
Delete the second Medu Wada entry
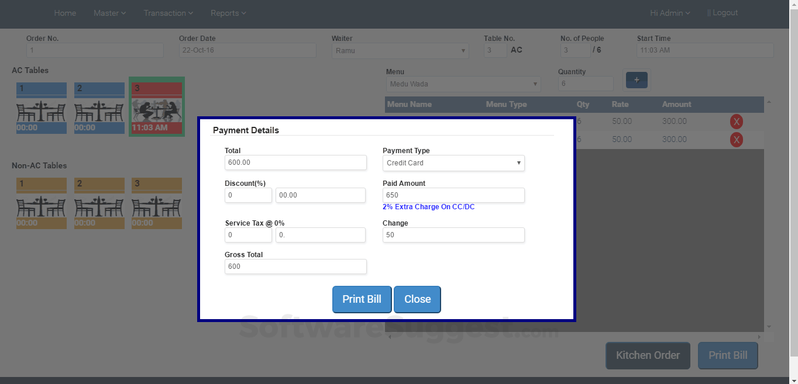736,139
